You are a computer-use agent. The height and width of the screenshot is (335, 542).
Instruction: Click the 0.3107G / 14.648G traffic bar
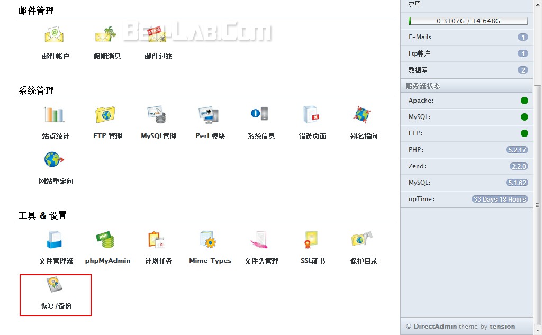[468, 21]
